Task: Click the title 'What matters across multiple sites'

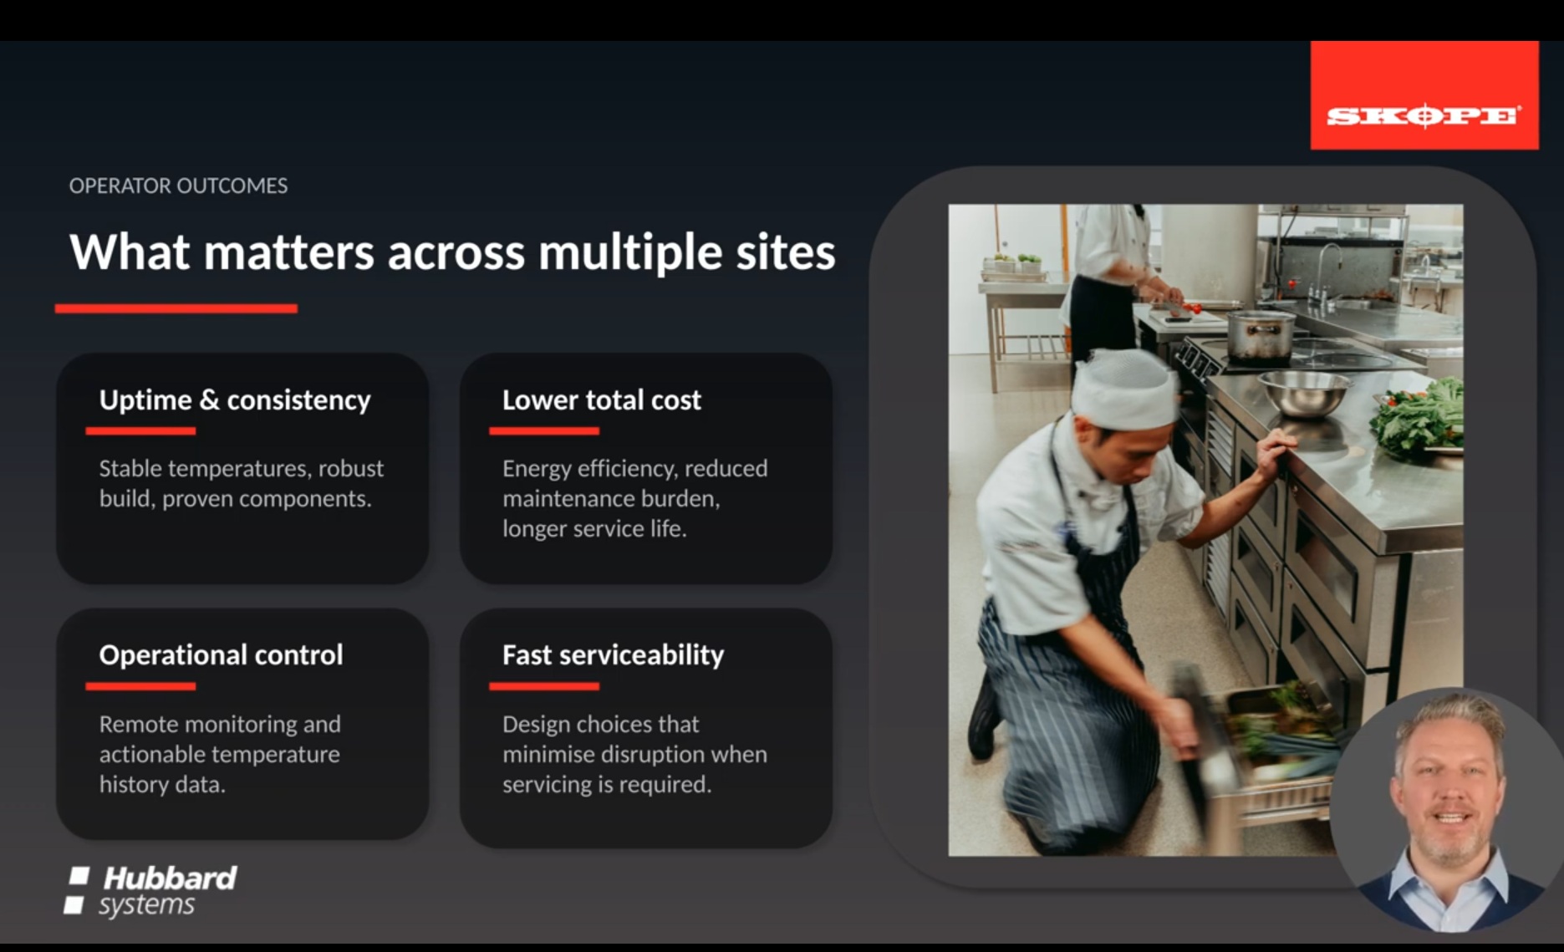Action: pos(452,252)
